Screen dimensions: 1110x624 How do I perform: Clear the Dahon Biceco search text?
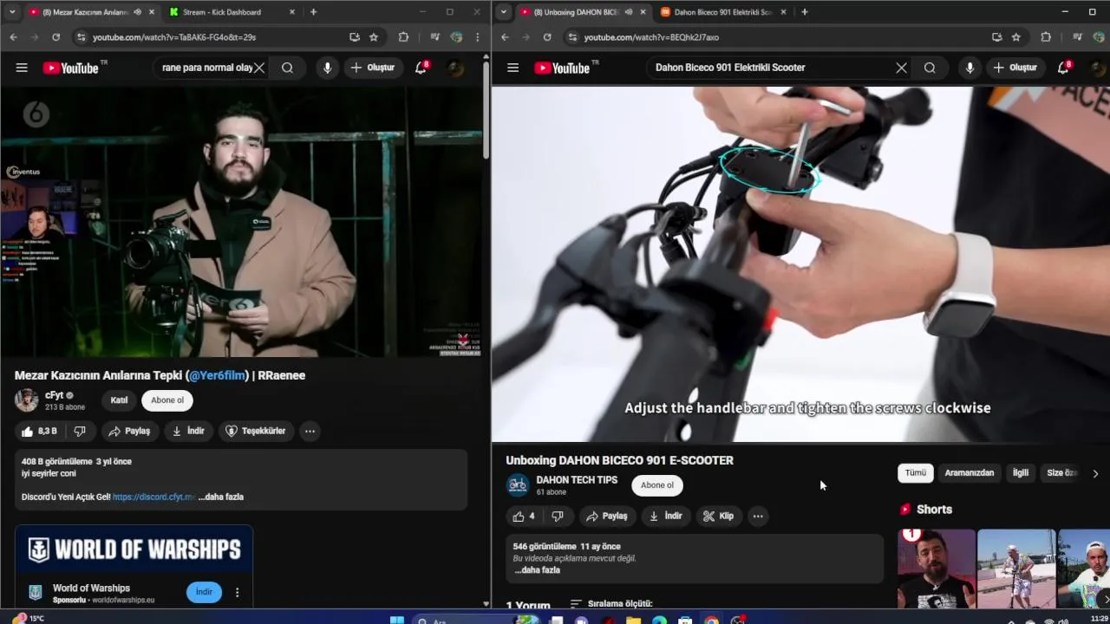(x=901, y=68)
